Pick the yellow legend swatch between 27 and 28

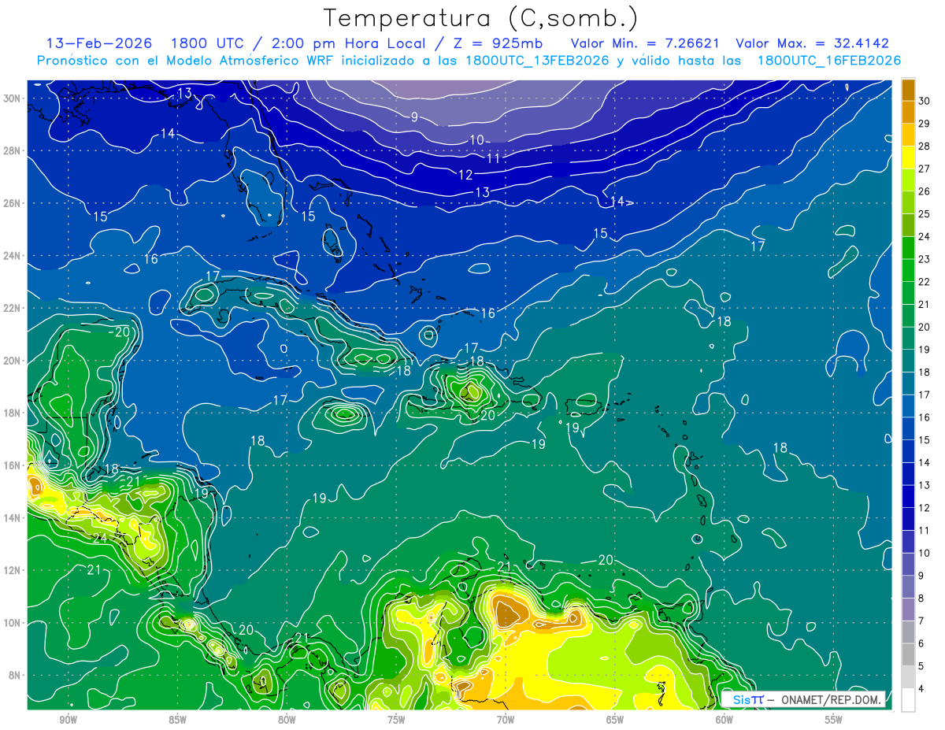tap(909, 157)
